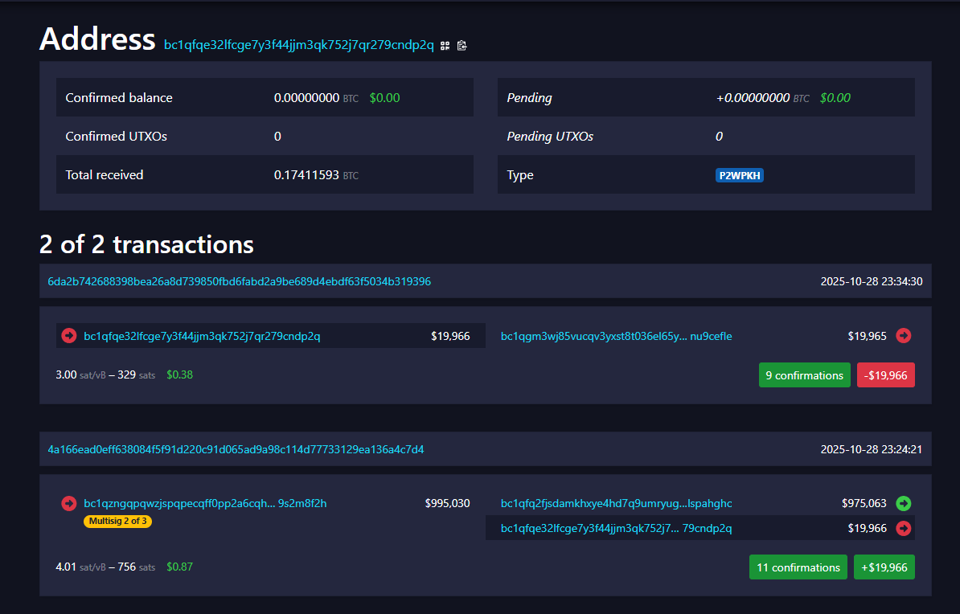Click fee rate 3.00 sat/vB text
The height and width of the screenshot is (614, 960).
coord(81,375)
